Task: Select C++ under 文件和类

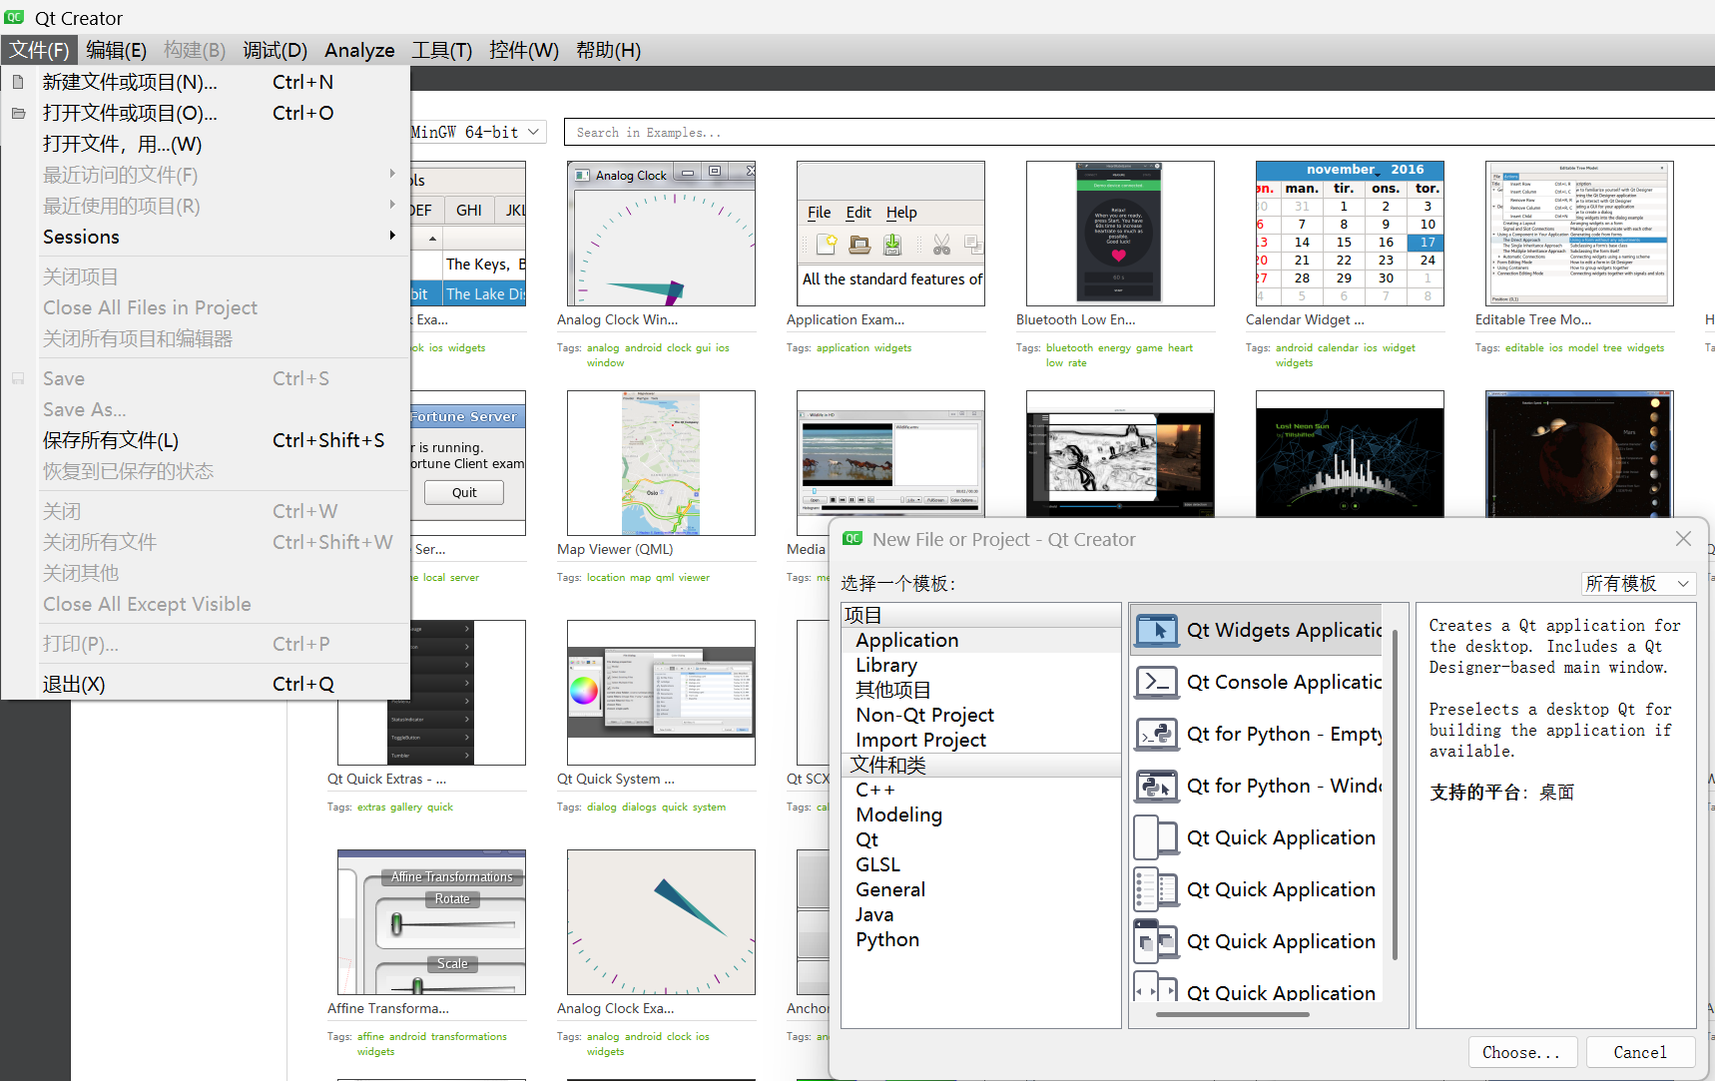Action: tap(981, 790)
